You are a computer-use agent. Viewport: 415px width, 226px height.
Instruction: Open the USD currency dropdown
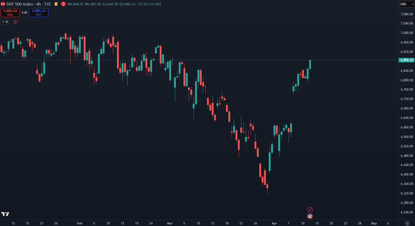(x=407, y=4)
